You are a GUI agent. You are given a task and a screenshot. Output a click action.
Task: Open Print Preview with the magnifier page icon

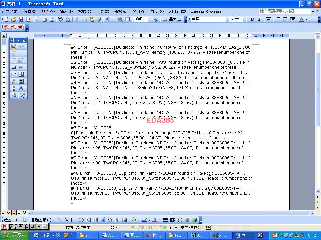(52, 19)
